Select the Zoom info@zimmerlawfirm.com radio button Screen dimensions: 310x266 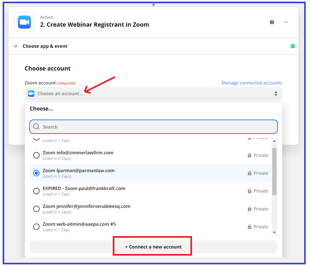[36, 155]
